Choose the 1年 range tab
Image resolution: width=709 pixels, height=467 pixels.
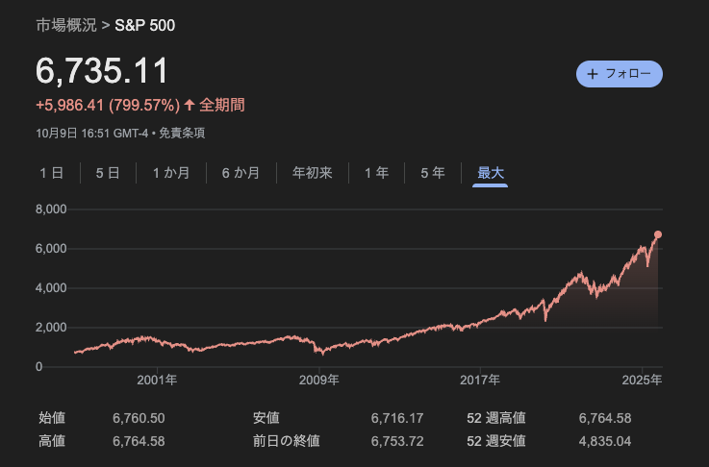(x=376, y=173)
